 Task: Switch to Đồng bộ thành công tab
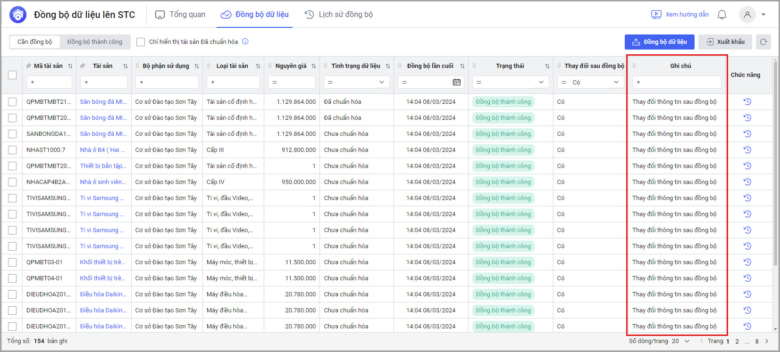[94, 42]
